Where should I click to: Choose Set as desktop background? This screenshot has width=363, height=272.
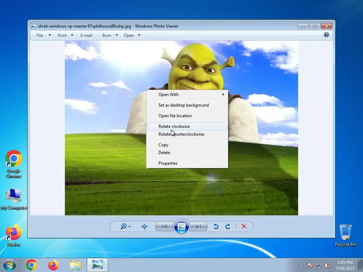click(x=187, y=105)
